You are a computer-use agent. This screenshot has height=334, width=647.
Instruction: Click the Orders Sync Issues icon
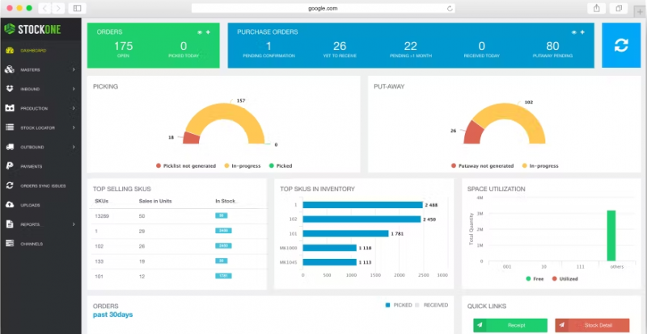coord(10,186)
